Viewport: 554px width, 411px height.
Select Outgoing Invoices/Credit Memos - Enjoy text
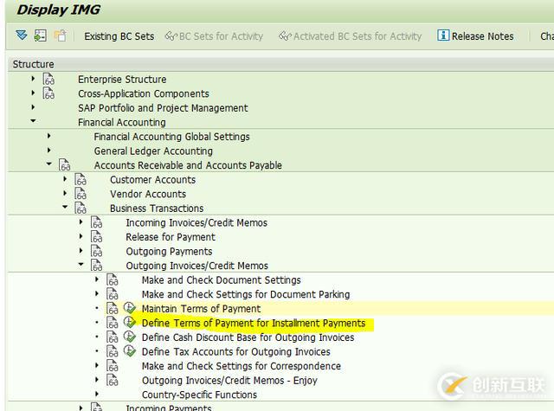click(229, 380)
